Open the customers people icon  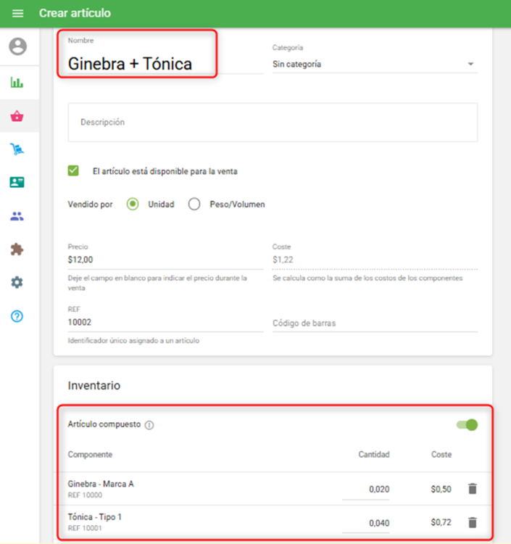click(17, 216)
